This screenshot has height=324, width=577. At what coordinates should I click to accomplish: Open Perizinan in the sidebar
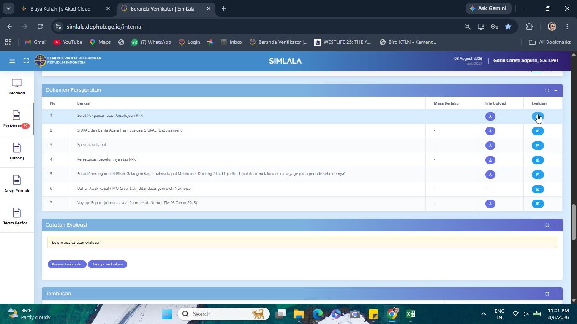pyautogui.click(x=16, y=119)
